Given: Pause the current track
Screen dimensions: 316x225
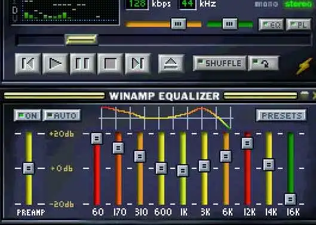Looking at the screenshot, I should [x=82, y=63].
